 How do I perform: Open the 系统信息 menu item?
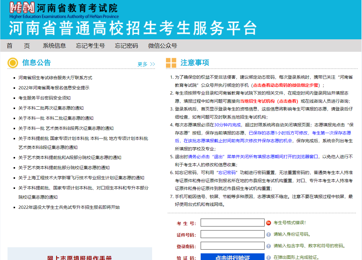54,46
